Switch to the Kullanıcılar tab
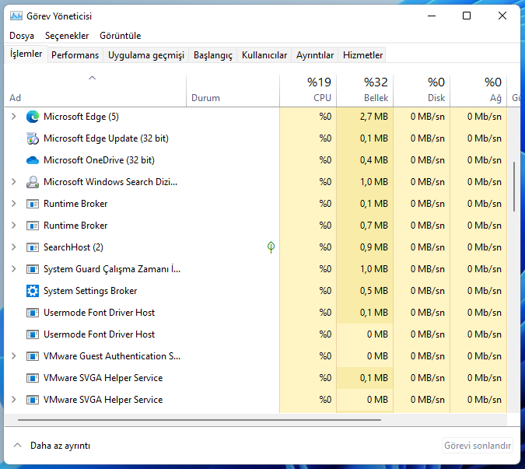525x469 pixels. click(x=264, y=55)
